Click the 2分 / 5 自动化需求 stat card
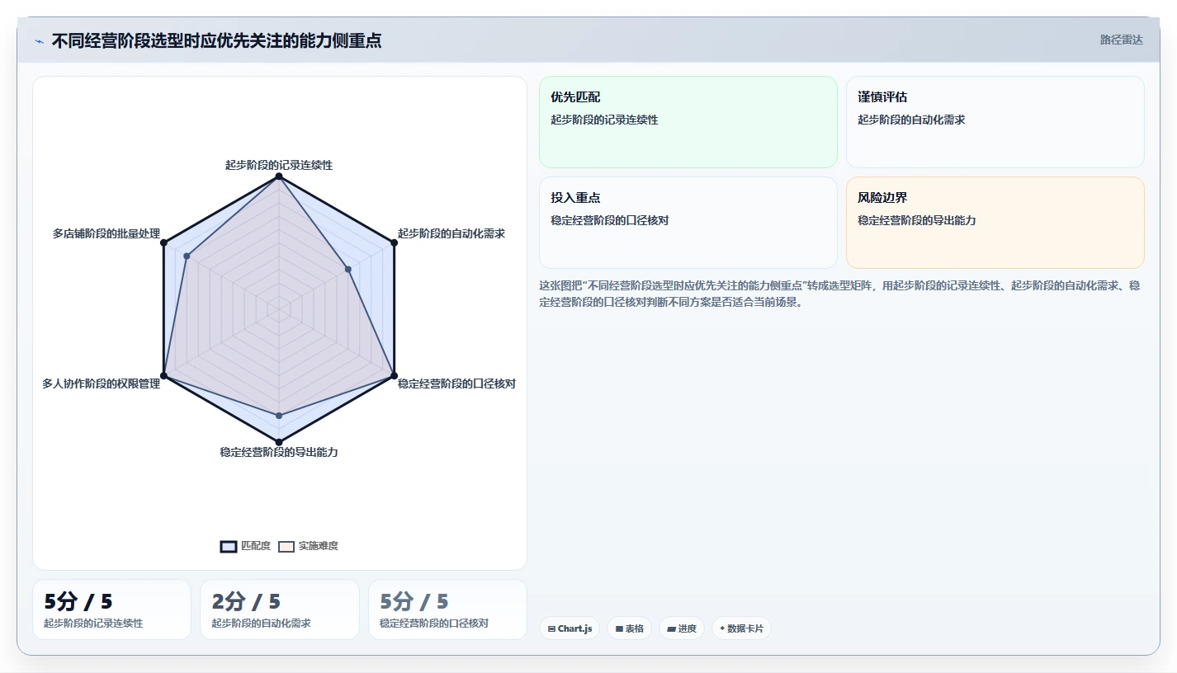The height and width of the screenshot is (673, 1177). tap(280, 609)
